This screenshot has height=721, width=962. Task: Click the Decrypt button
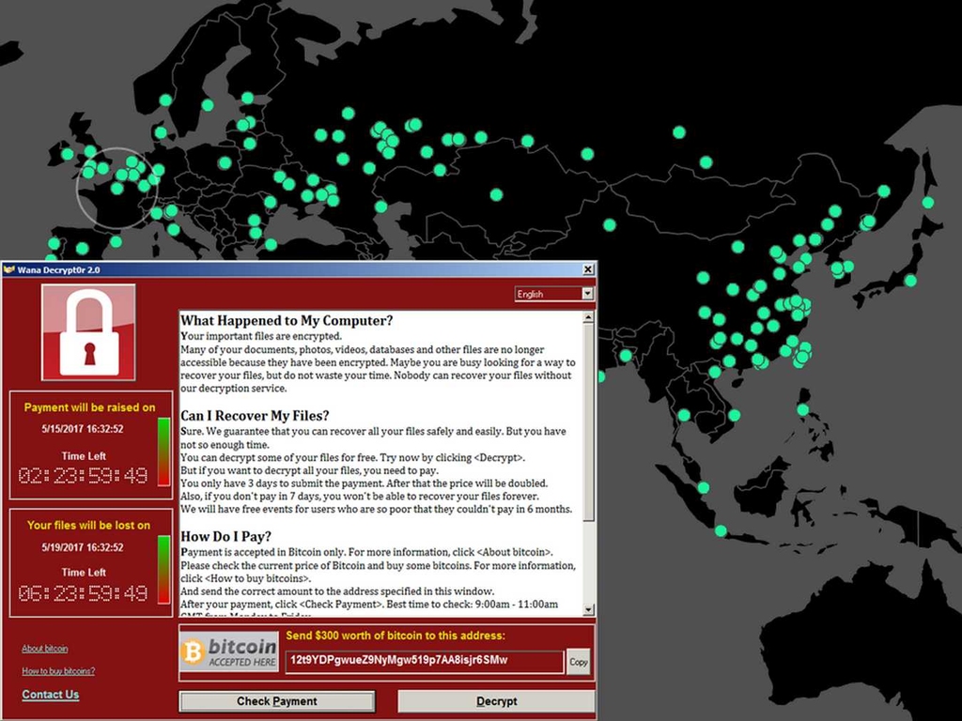pos(496,701)
